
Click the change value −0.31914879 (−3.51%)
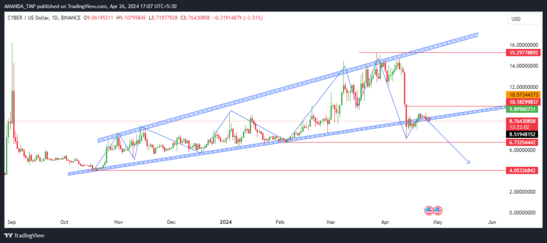[x=238, y=18]
